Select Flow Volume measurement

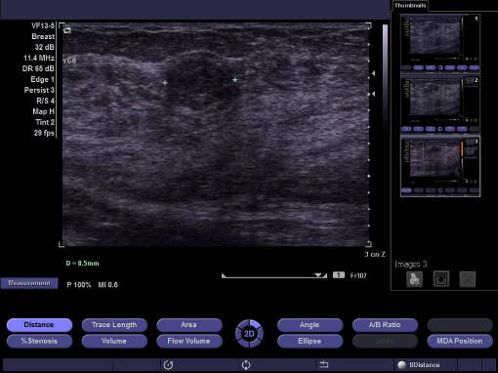pyautogui.click(x=189, y=341)
